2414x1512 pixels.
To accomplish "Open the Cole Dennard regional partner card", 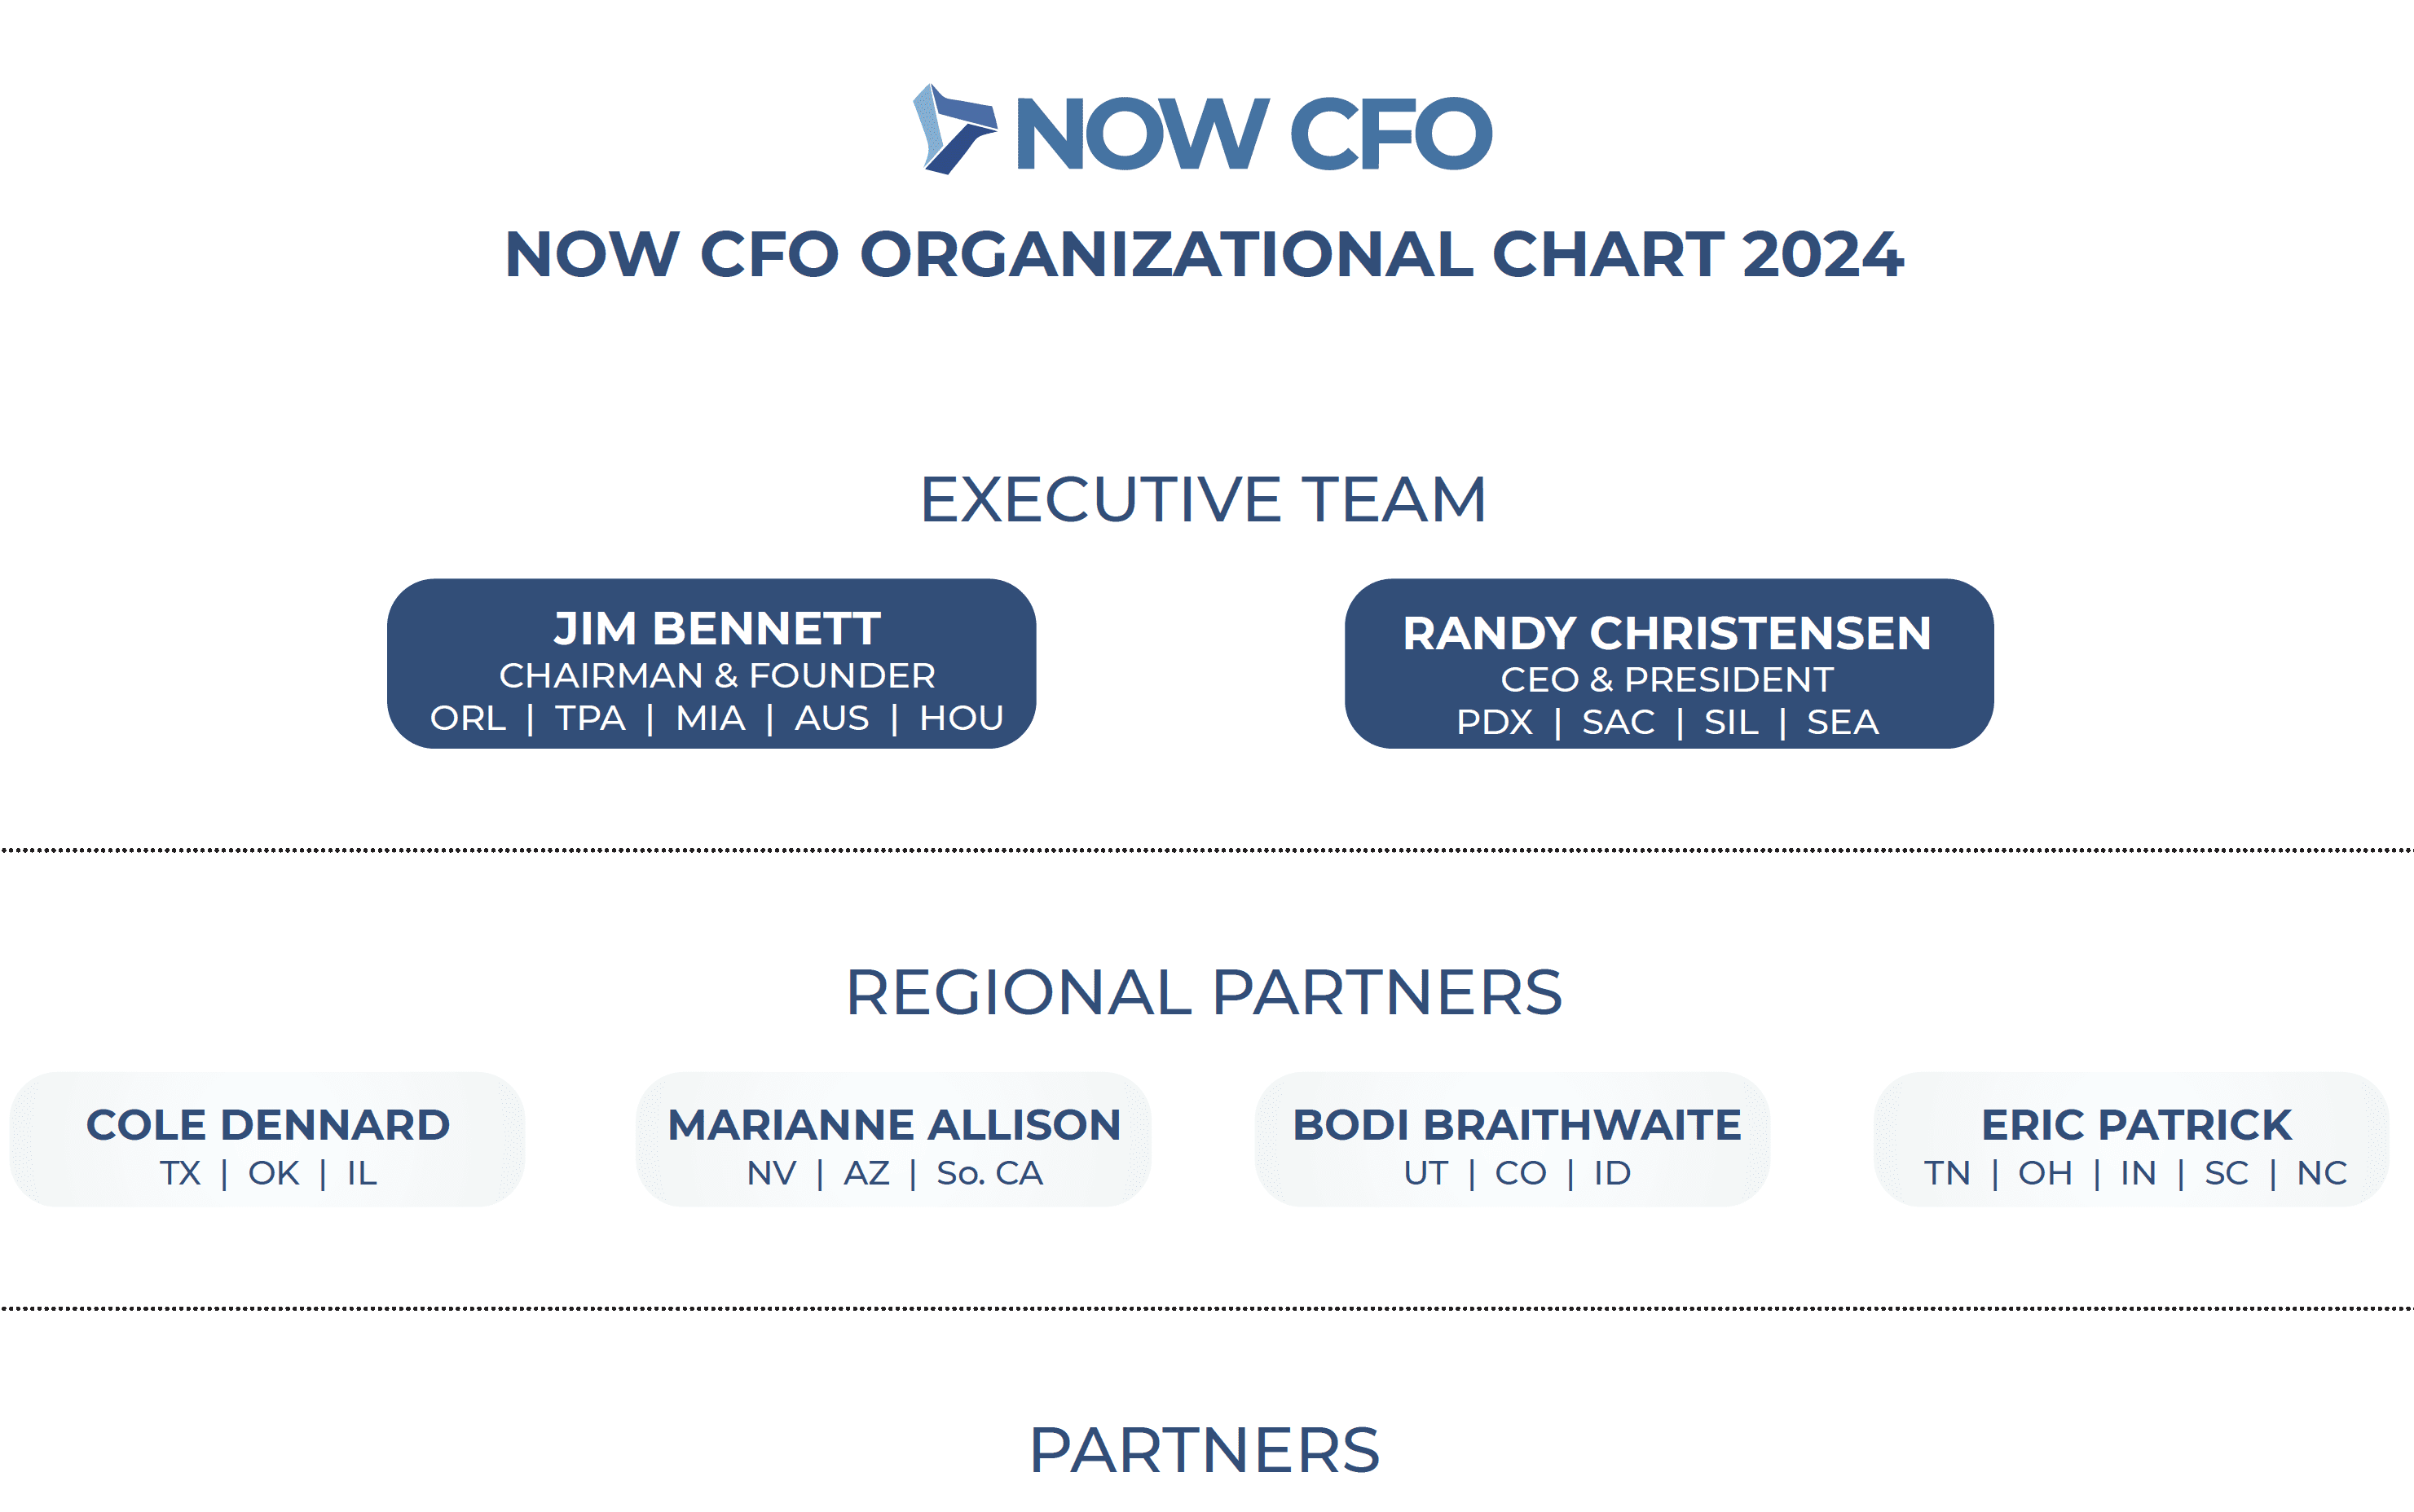I will (x=267, y=1139).
